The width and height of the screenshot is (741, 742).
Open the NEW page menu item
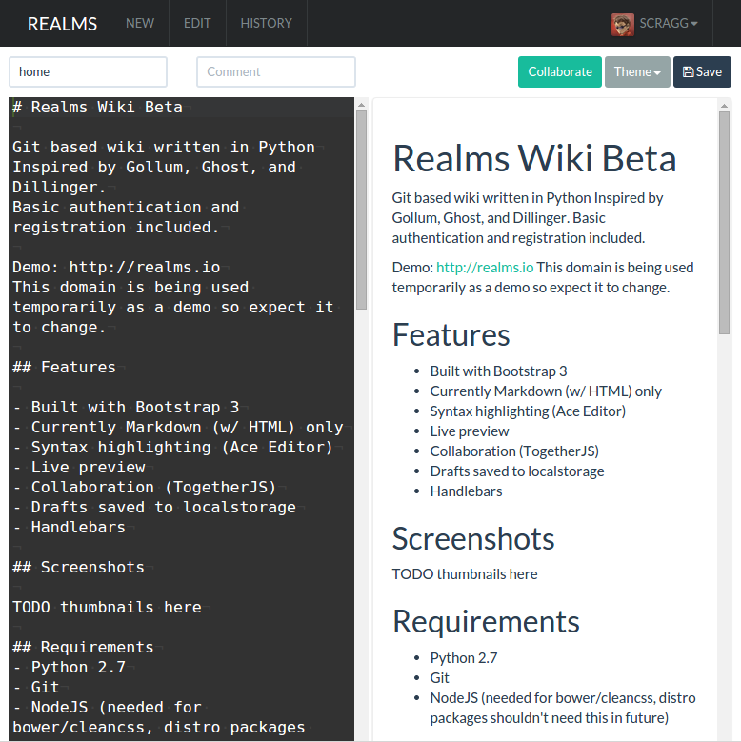pyautogui.click(x=140, y=24)
